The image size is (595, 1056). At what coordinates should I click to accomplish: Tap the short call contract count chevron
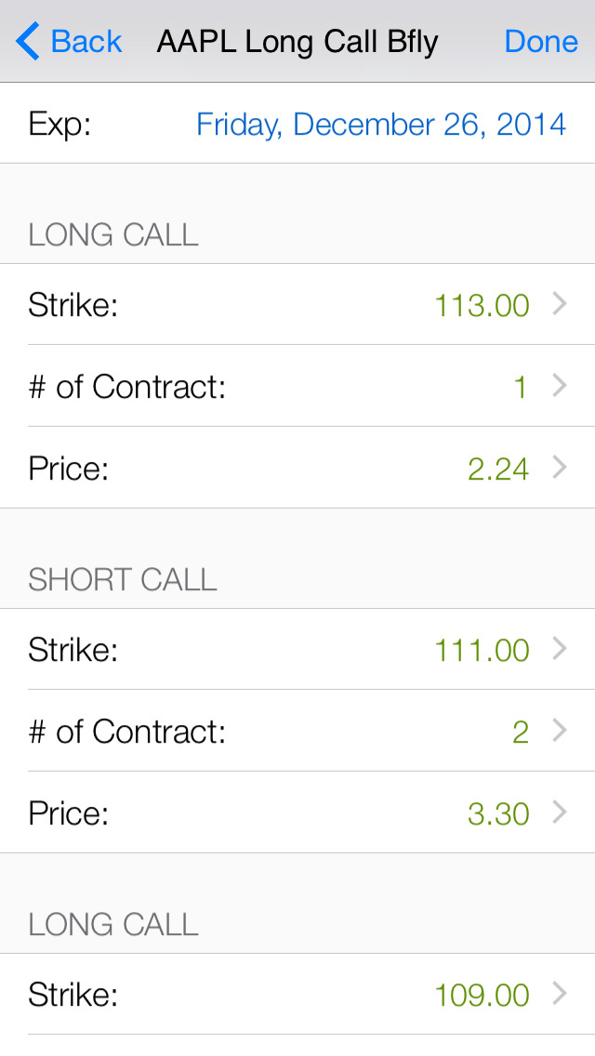tap(560, 731)
